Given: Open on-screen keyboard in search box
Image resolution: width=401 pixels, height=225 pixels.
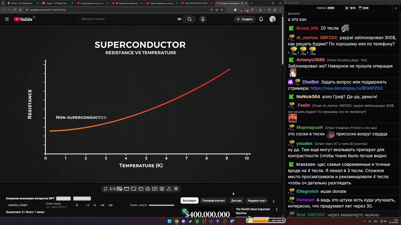Looking at the screenshot, I should coord(179,19).
